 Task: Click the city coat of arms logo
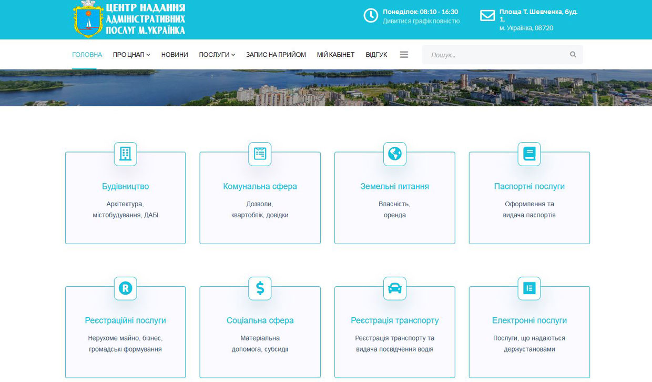88,19
